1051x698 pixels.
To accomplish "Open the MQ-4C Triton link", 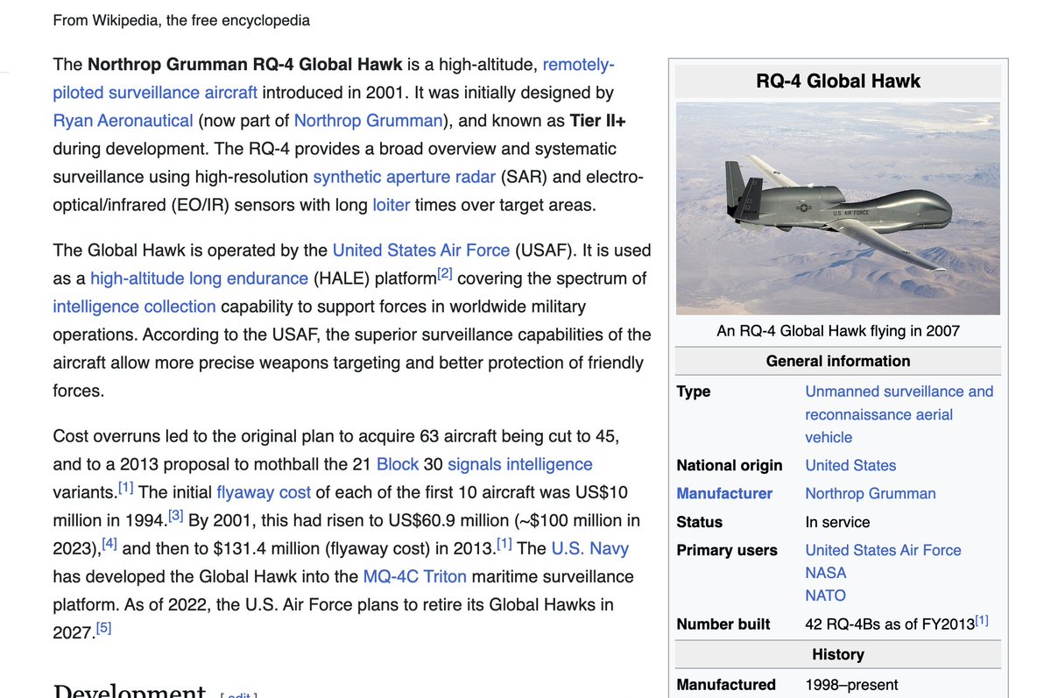I will tap(414, 575).
